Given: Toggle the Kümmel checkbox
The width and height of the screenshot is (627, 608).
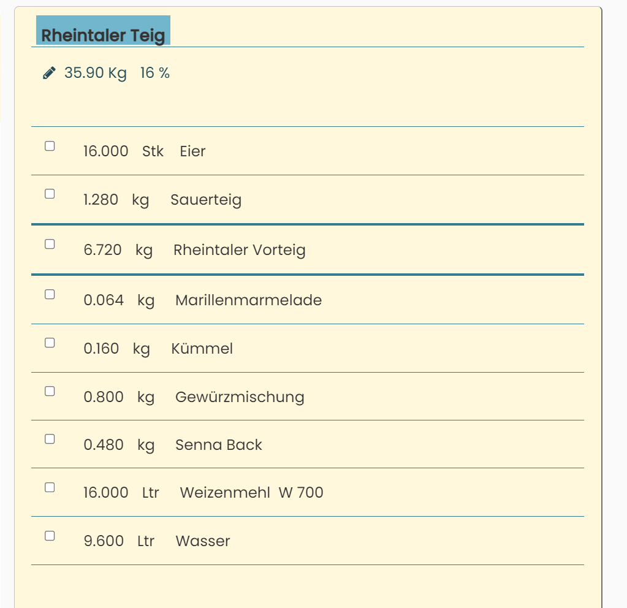Looking at the screenshot, I should [x=50, y=343].
